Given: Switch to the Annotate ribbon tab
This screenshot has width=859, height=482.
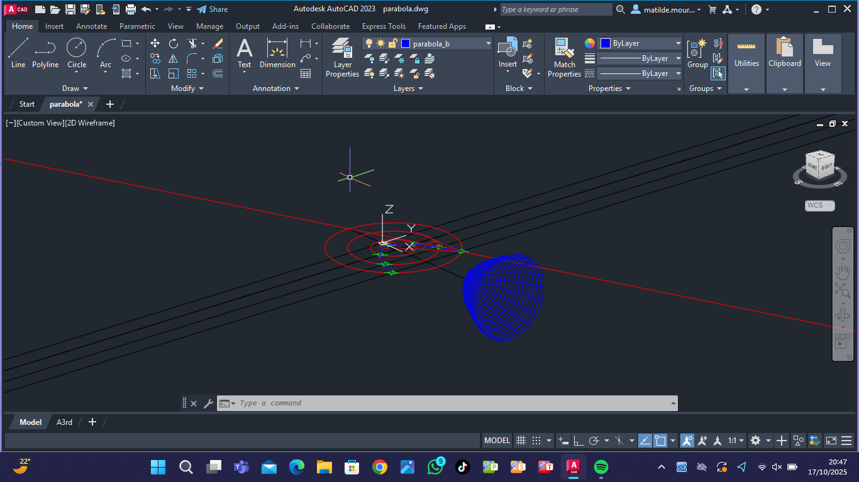Looking at the screenshot, I should pos(91,26).
